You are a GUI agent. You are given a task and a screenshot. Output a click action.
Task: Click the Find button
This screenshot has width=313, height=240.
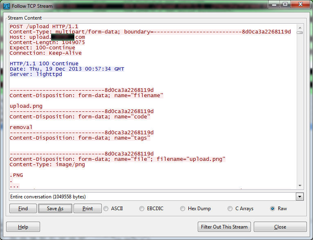tap(23, 209)
